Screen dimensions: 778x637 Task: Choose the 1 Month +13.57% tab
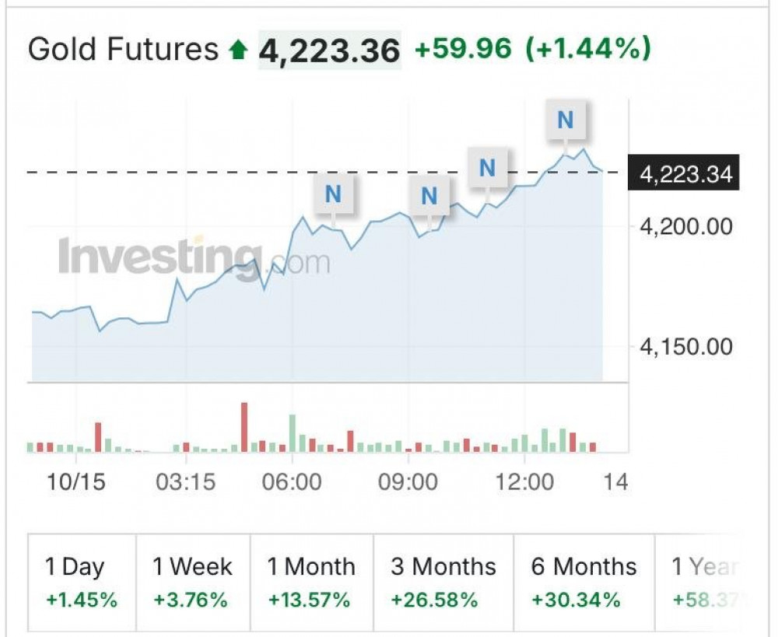point(311,582)
